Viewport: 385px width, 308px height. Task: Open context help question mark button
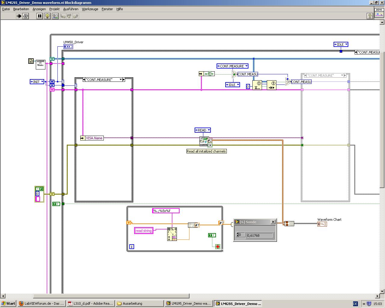(x=370, y=16)
